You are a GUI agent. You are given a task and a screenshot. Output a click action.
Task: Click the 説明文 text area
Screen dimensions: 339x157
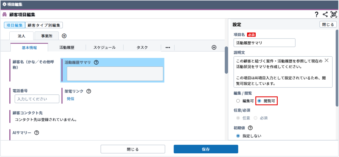pyautogui.click(x=283, y=72)
